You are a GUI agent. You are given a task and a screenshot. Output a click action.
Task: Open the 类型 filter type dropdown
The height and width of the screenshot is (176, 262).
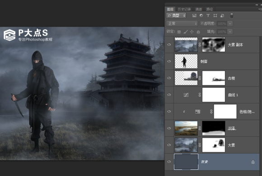coord(176,16)
